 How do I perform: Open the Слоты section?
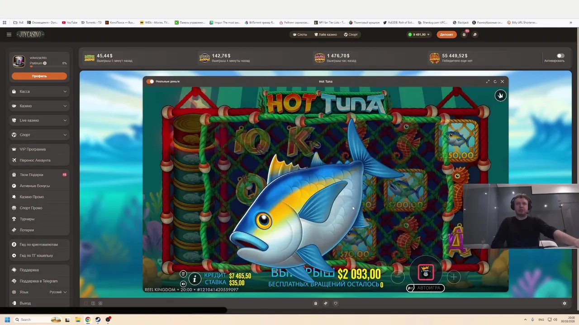(x=299, y=34)
